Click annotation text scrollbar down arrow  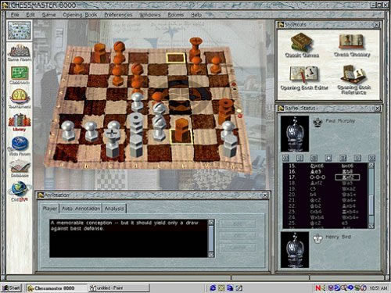(211, 255)
